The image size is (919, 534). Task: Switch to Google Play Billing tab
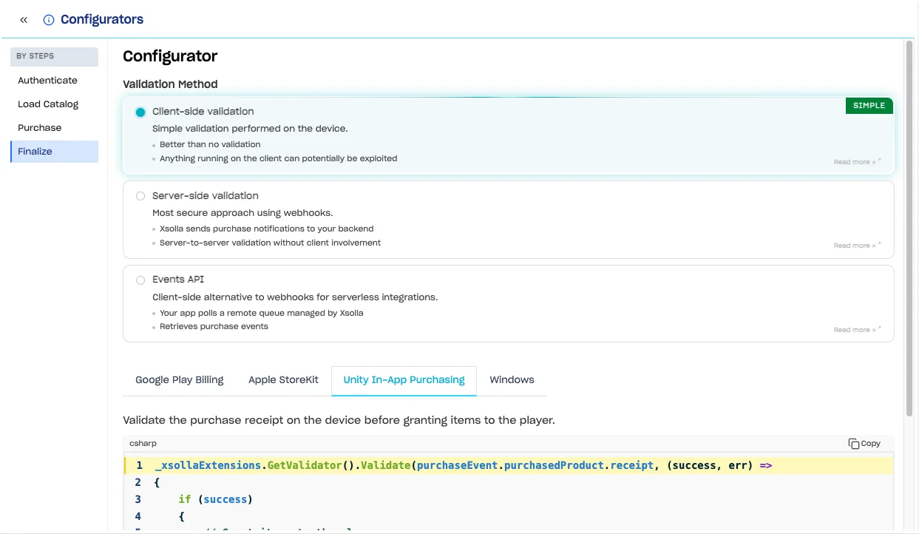tap(180, 379)
